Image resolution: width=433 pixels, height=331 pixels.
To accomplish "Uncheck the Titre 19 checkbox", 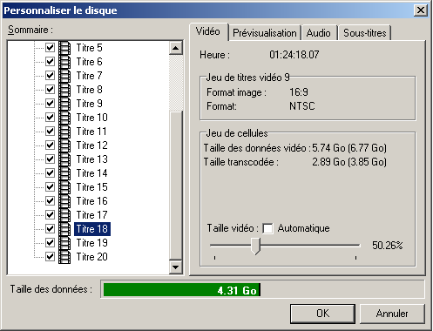I will click(x=50, y=242).
